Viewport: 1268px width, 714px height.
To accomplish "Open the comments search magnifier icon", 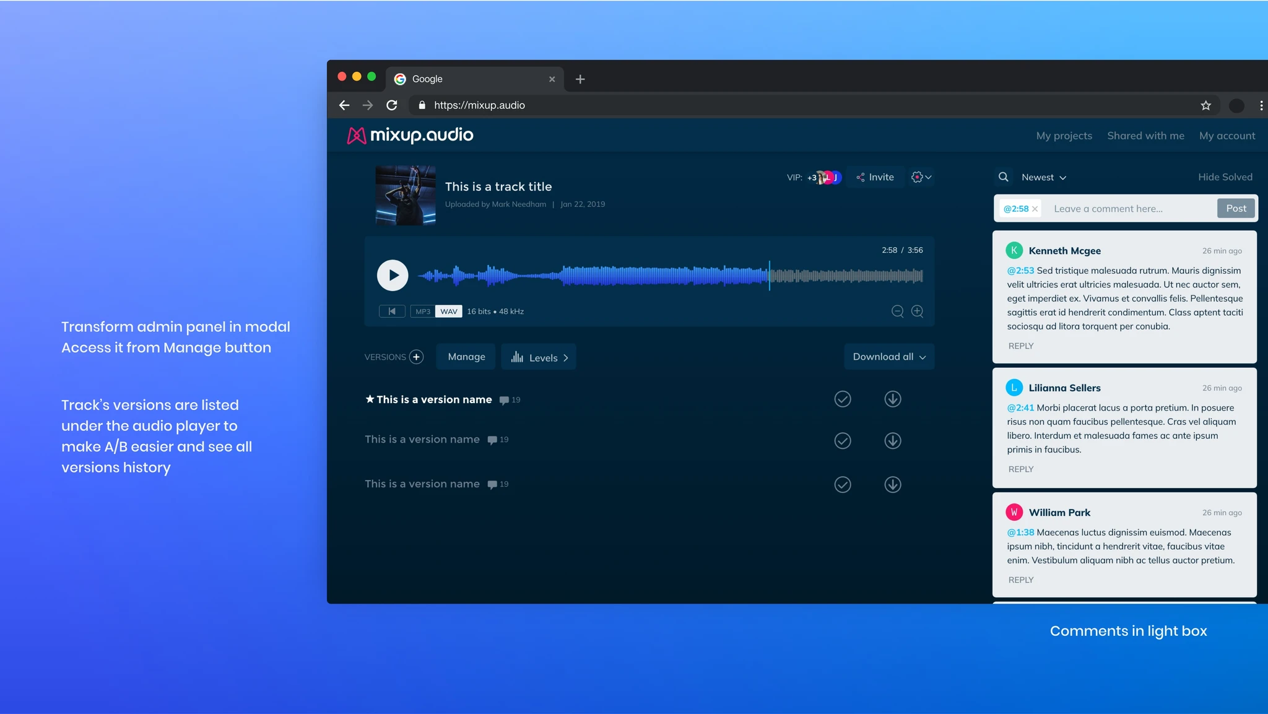I will click(1004, 177).
